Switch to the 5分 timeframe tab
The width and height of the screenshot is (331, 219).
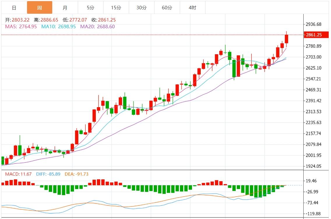coord(90,8)
